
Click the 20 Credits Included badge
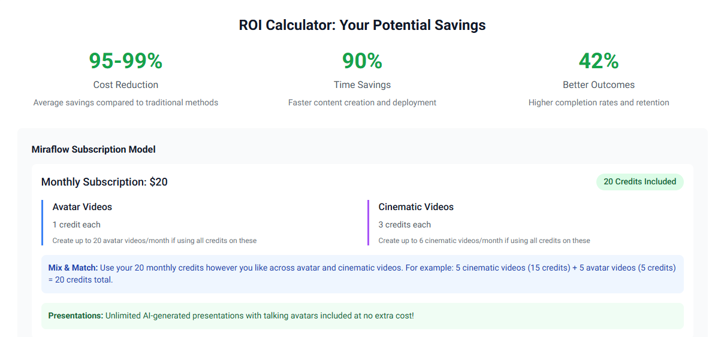(639, 182)
